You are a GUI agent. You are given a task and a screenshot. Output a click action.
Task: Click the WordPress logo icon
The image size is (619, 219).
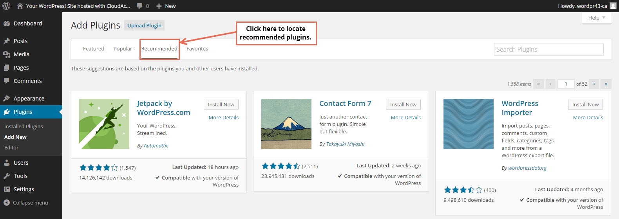pos(6,6)
